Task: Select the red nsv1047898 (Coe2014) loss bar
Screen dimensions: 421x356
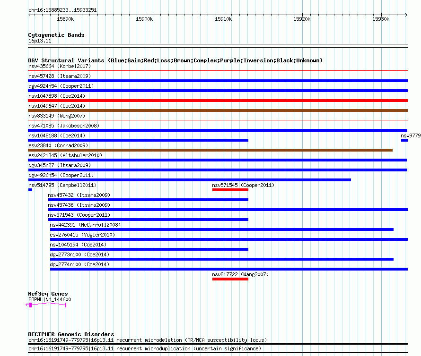Action: (x=218, y=101)
